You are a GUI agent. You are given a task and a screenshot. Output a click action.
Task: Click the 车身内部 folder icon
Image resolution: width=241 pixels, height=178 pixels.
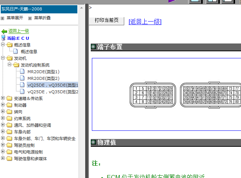pyautogui.click(x=9, y=132)
